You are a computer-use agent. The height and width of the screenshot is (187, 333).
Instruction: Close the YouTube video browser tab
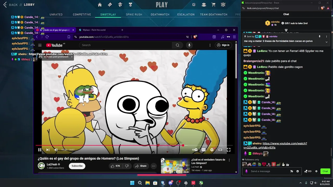73,30
